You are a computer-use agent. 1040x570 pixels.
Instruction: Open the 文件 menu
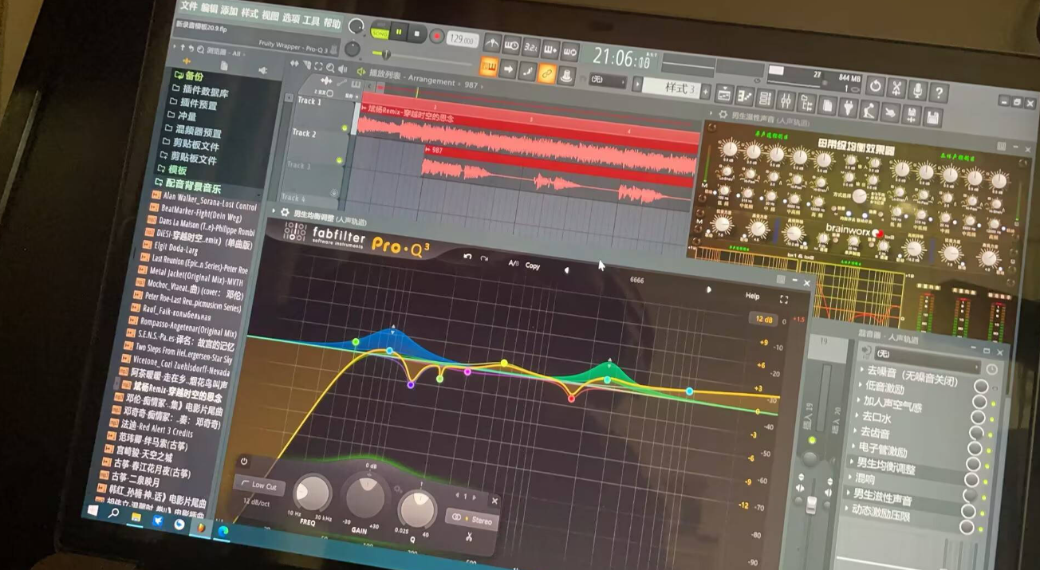coord(189,6)
